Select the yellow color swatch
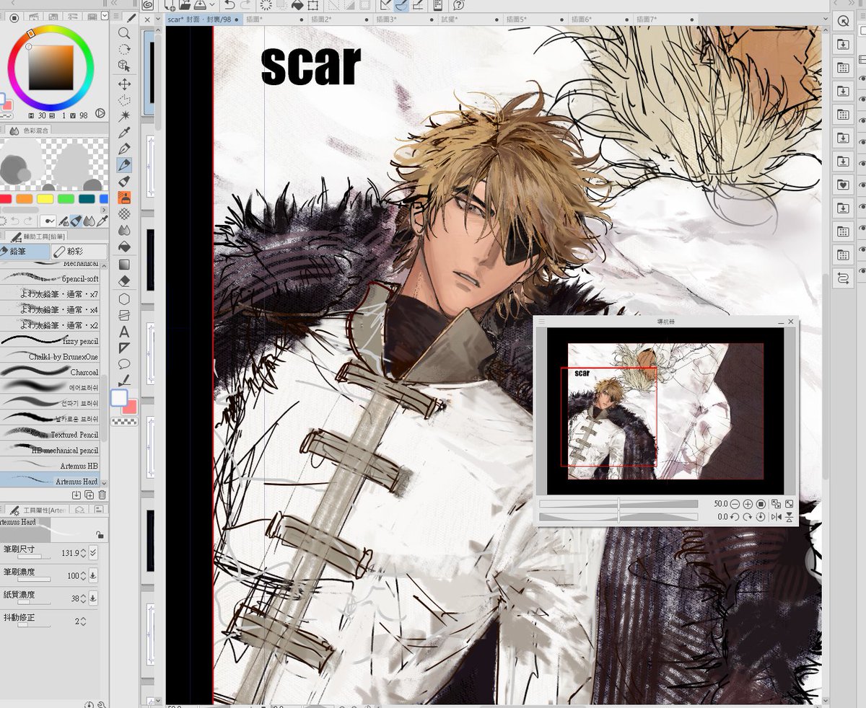 coord(45,199)
